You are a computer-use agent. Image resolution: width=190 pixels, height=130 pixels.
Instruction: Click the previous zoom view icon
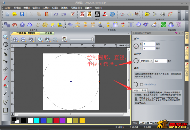(31, 40)
